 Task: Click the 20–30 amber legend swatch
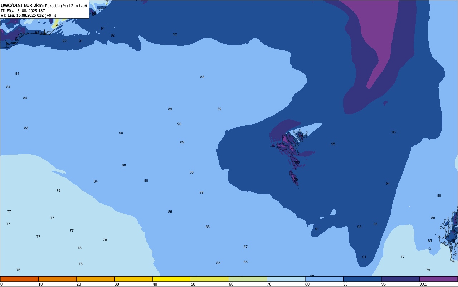pyautogui.click(x=96, y=279)
